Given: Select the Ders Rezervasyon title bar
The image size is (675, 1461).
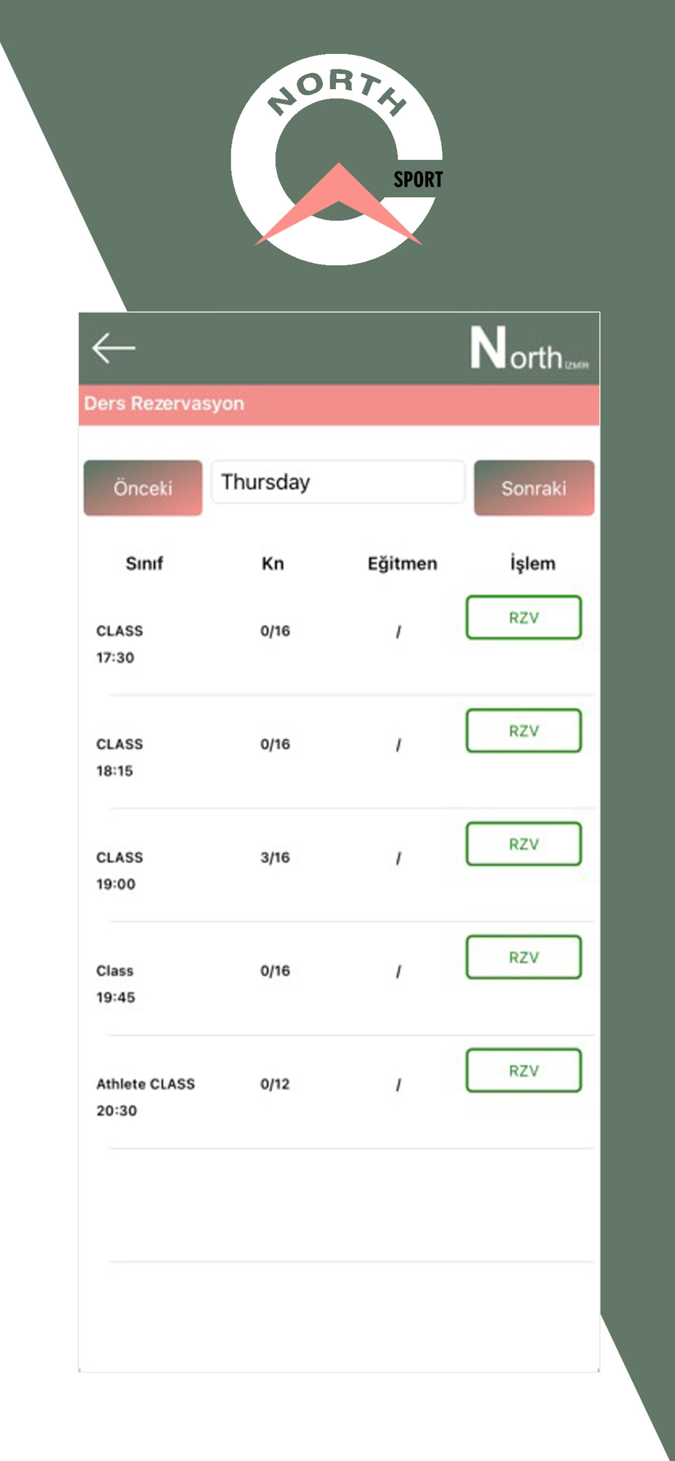Looking at the screenshot, I should (x=338, y=404).
